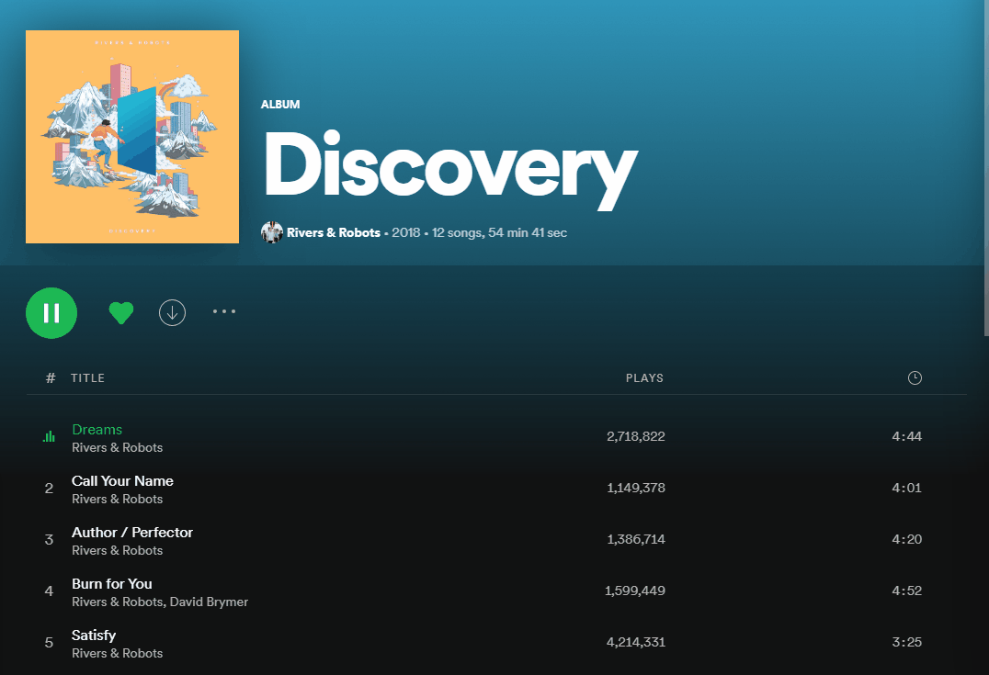989x675 pixels.
Task: Click the Rivers & Robots artist avatar
Action: 272,232
